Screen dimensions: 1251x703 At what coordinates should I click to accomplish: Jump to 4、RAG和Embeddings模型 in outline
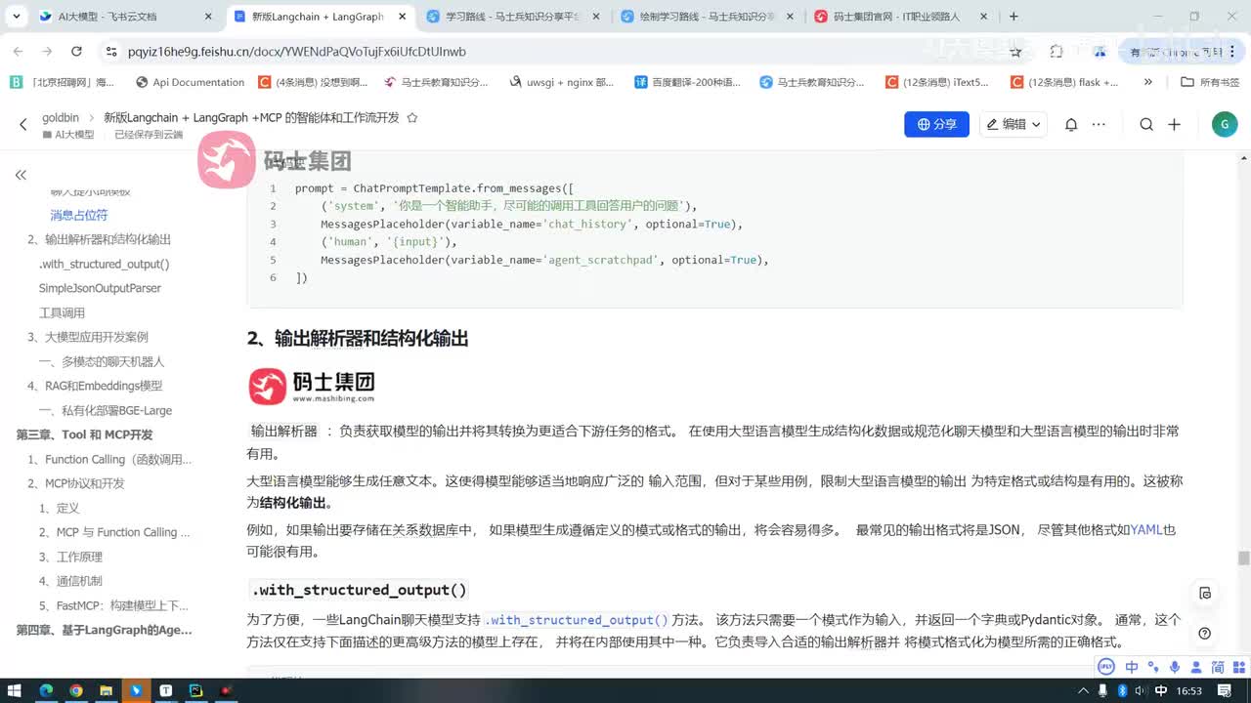[x=96, y=386]
